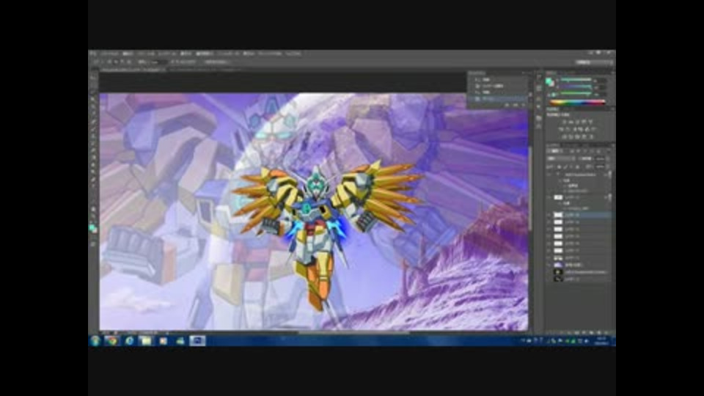Open the Edit menu in menu bar
The height and width of the screenshot is (396, 704).
[x=128, y=54]
